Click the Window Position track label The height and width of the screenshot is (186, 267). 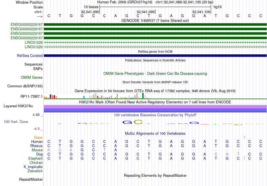pos(29,2)
